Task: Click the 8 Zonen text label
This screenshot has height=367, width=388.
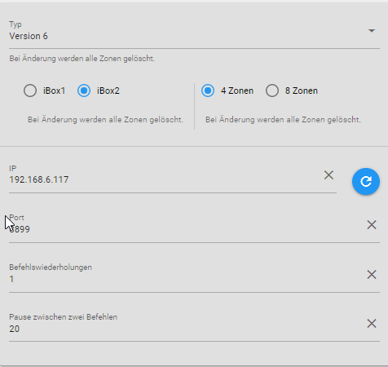Action: [x=302, y=91]
